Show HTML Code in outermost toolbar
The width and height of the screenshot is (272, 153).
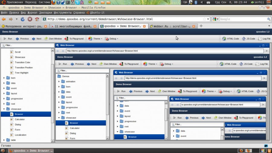coord(231,39)
